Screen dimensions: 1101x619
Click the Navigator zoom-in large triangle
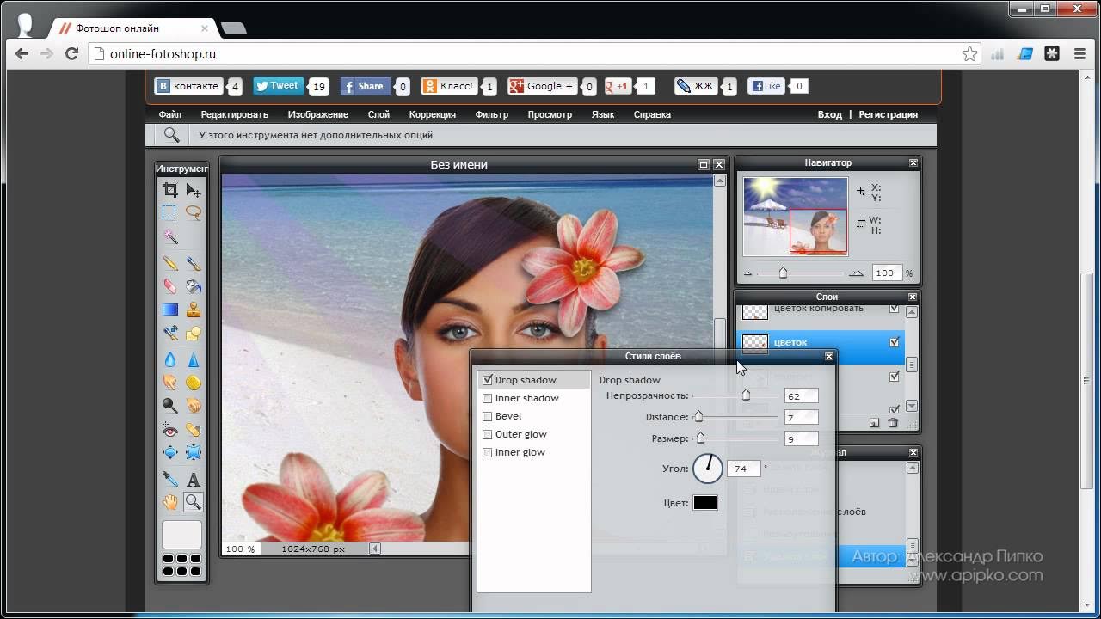[x=856, y=273]
